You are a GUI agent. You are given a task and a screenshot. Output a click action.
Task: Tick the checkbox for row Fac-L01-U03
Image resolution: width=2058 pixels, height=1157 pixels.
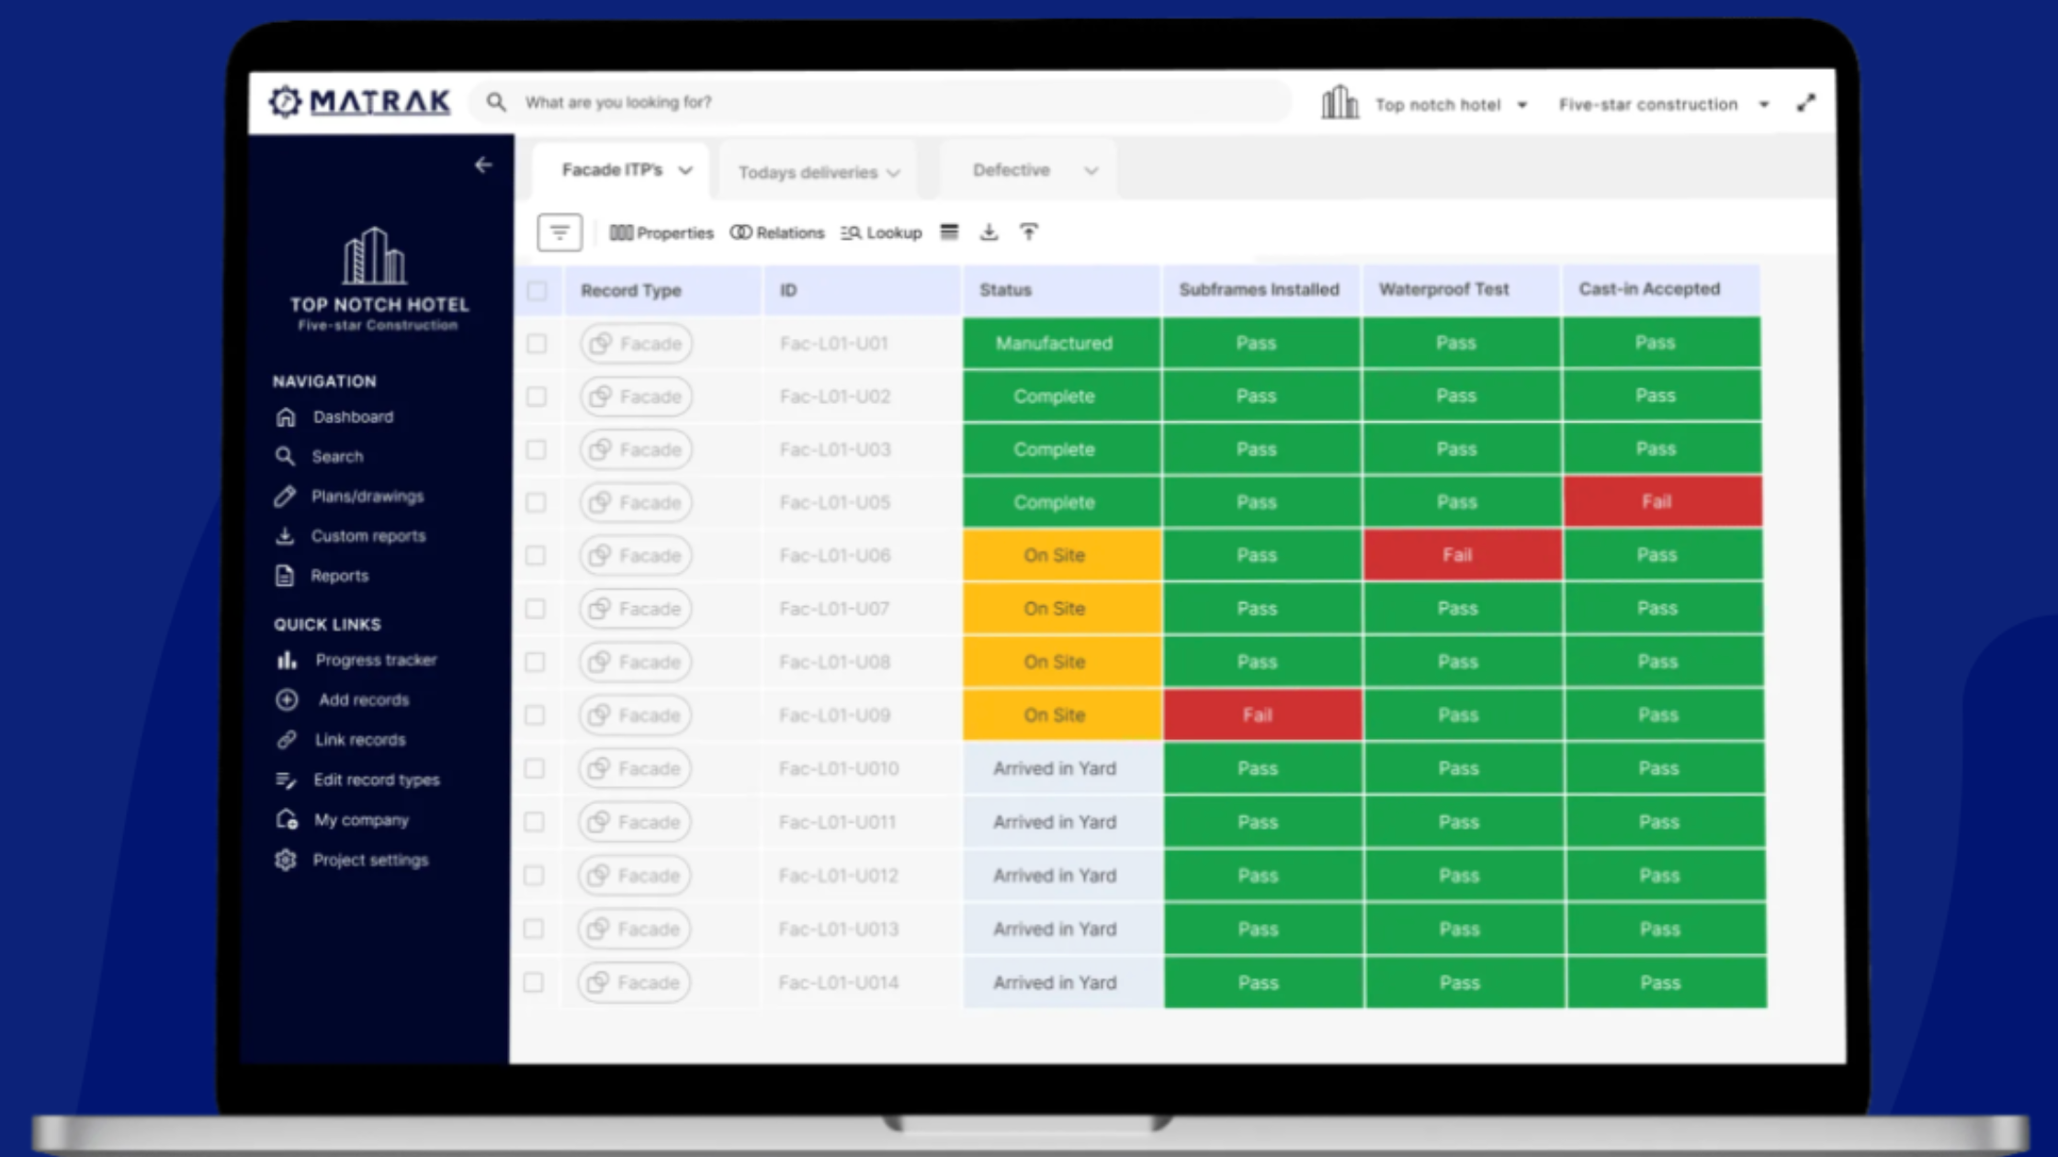536,450
